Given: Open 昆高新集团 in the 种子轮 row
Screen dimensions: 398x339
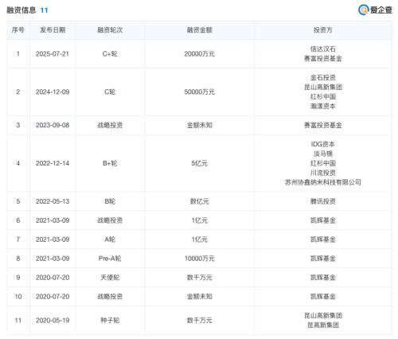Looking at the screenshot, I should click(323, 325).
